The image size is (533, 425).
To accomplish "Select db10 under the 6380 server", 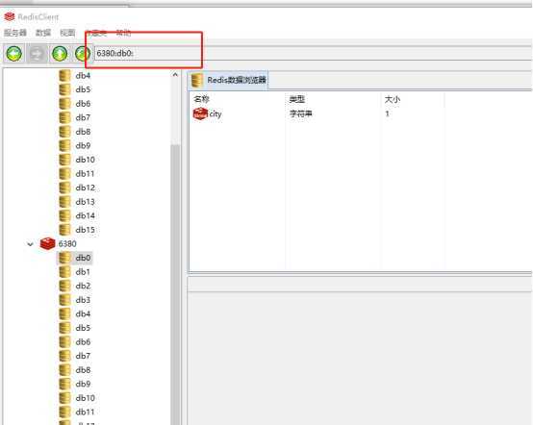I will (85, 398).
